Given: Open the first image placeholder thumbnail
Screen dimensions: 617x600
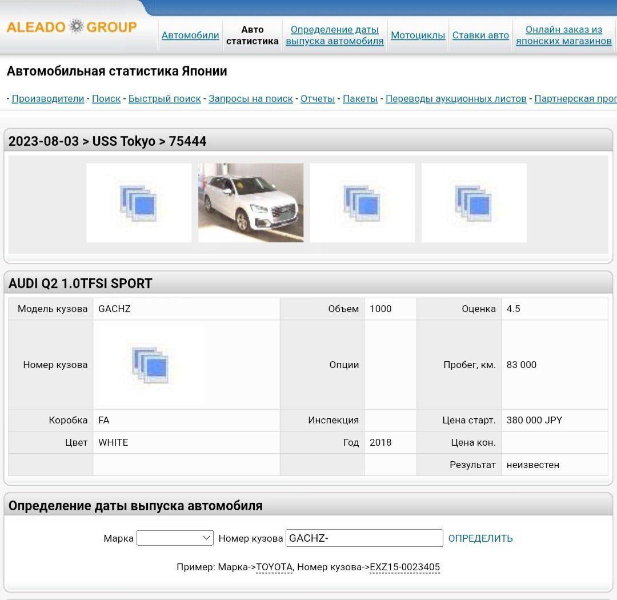Looking at the screenshot, I should 139,203.
